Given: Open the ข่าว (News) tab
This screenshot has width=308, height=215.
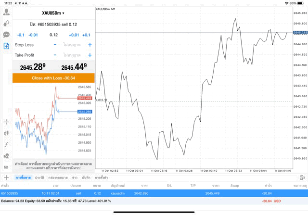Looking at the screenshot, I should click(x=75, y=178).
